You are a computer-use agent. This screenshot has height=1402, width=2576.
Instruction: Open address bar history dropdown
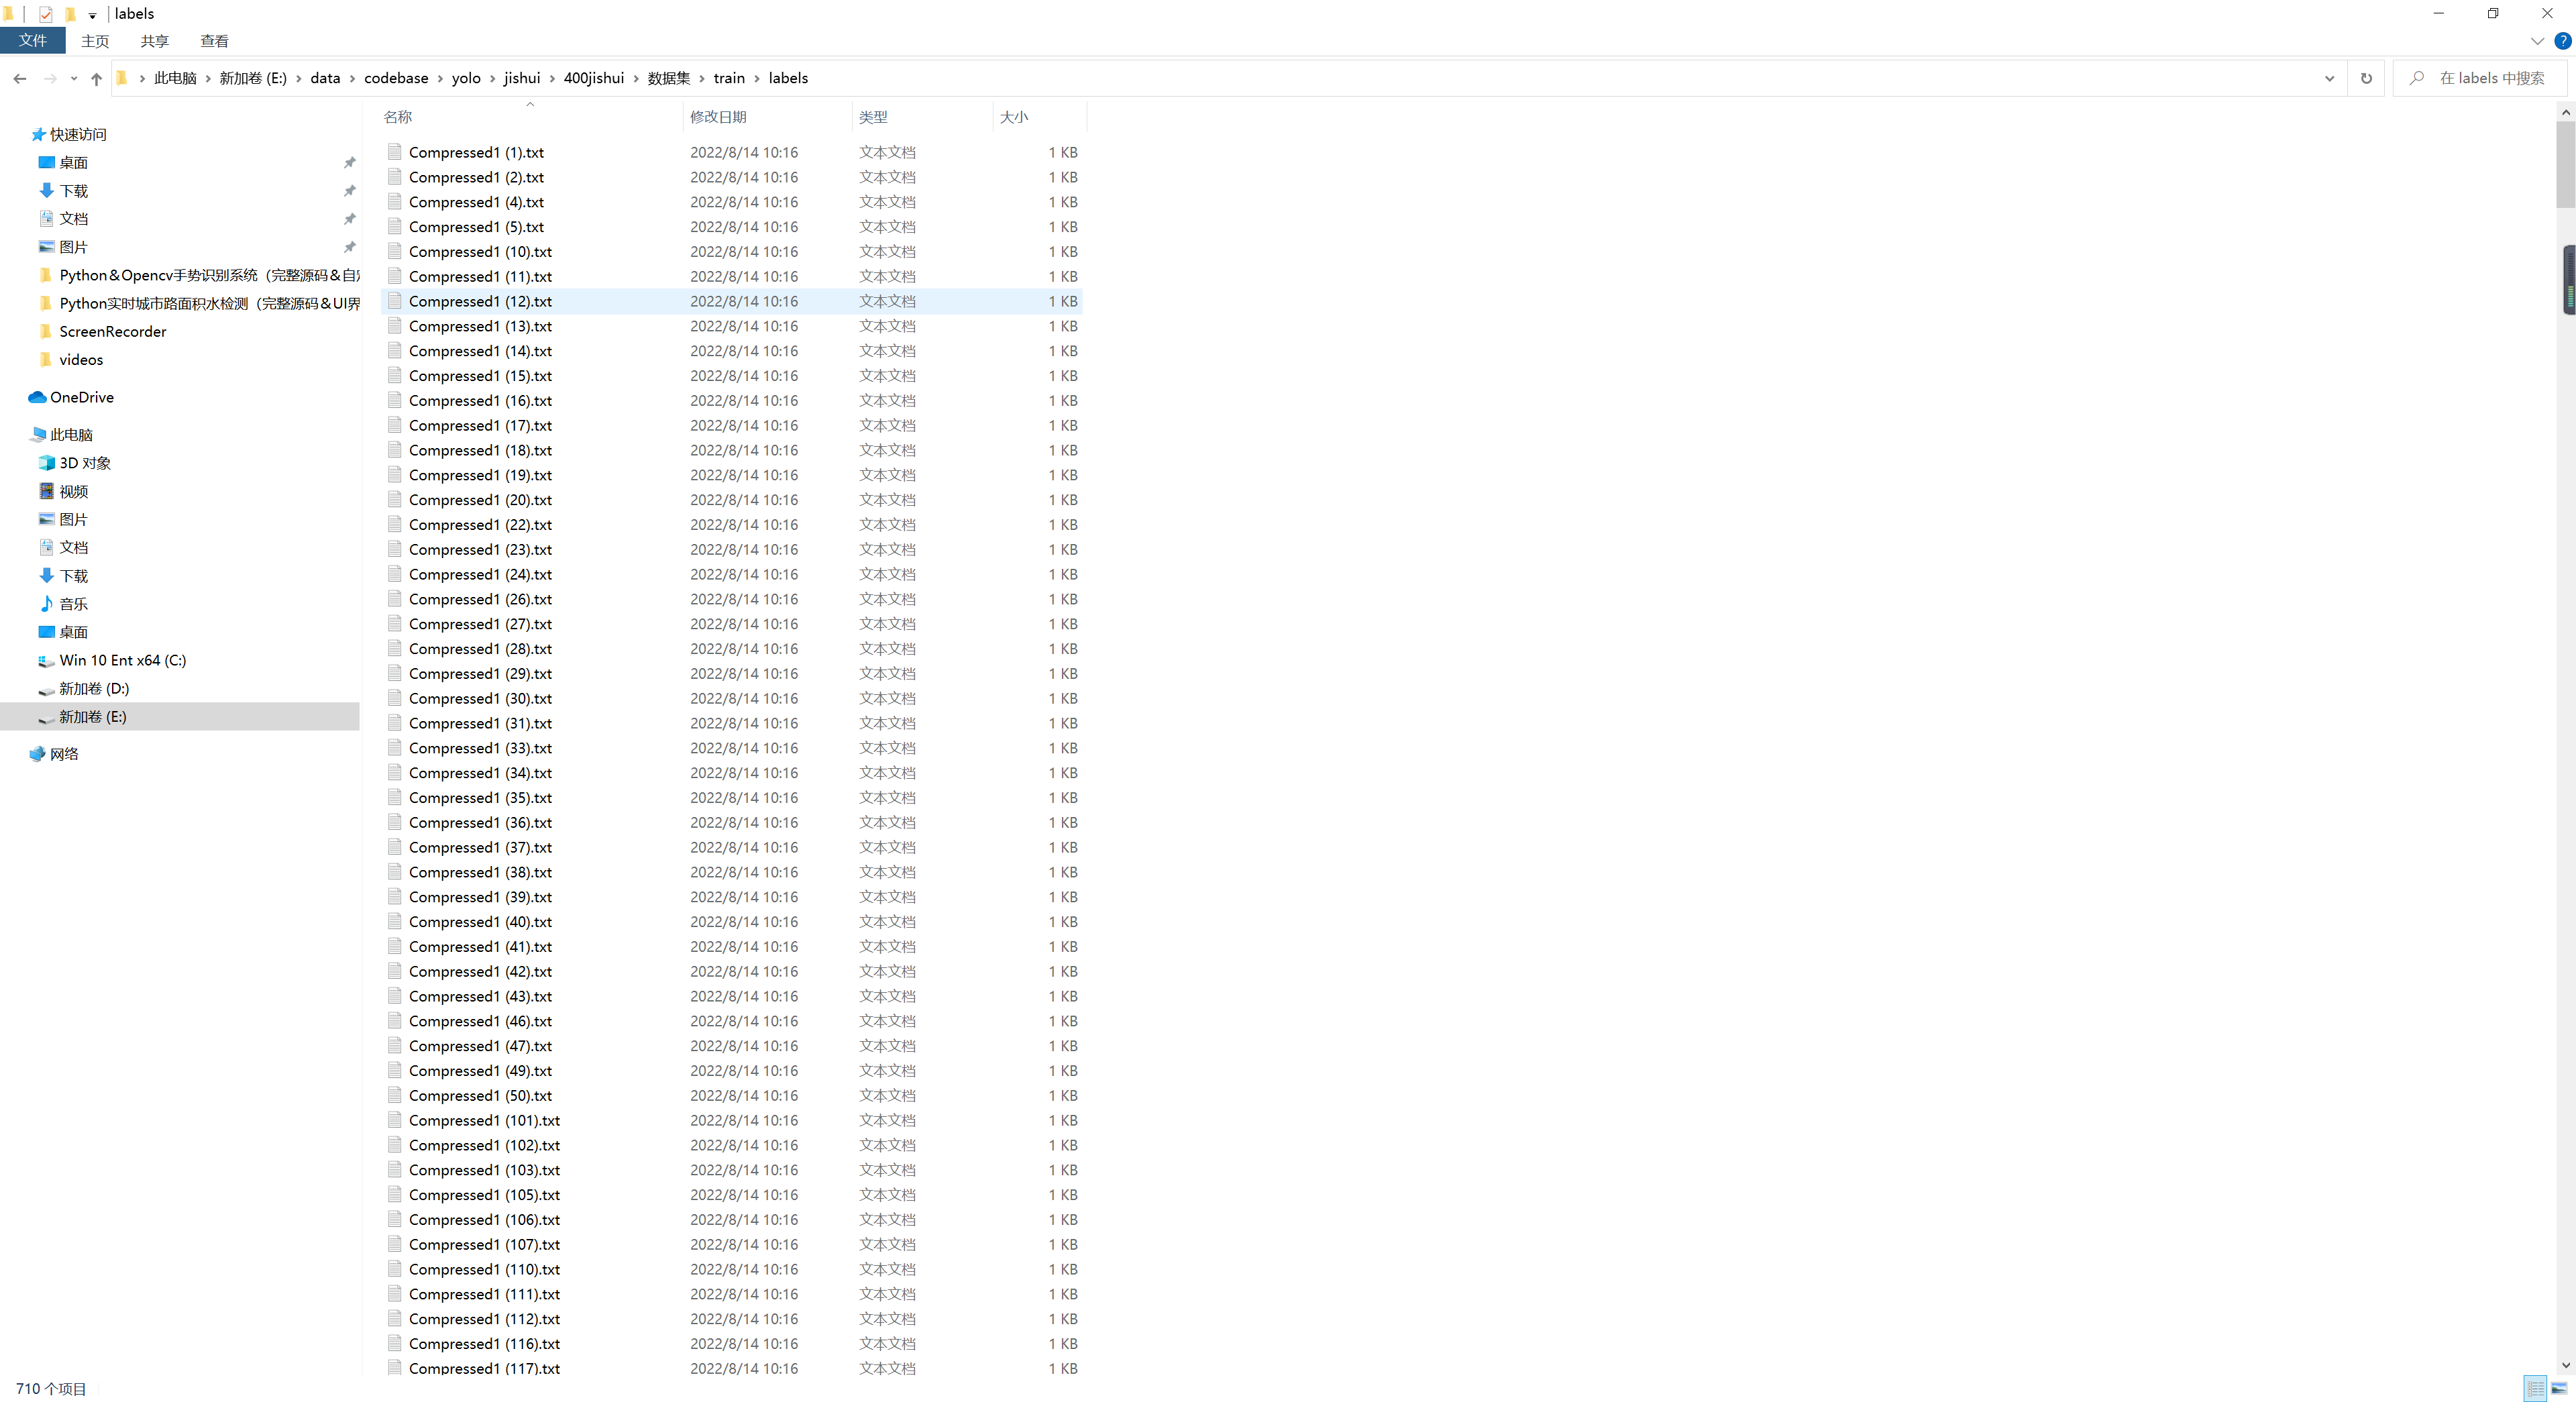pyautogui.click(x=2330, y=78)
